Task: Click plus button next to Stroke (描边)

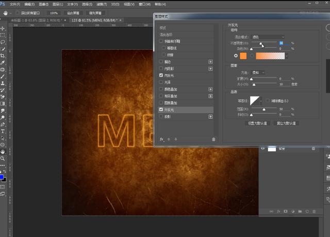Action: [x=210, y=62]
